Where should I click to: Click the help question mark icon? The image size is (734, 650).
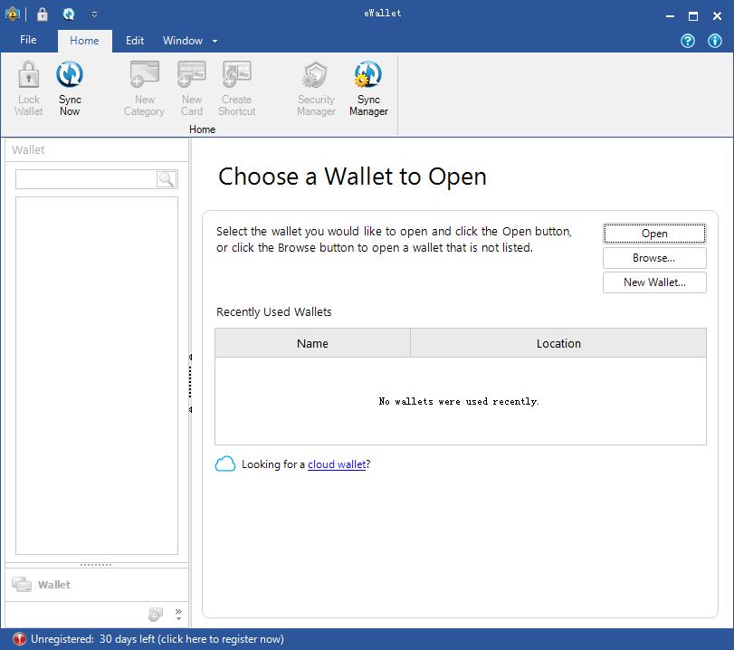(688, 41)
